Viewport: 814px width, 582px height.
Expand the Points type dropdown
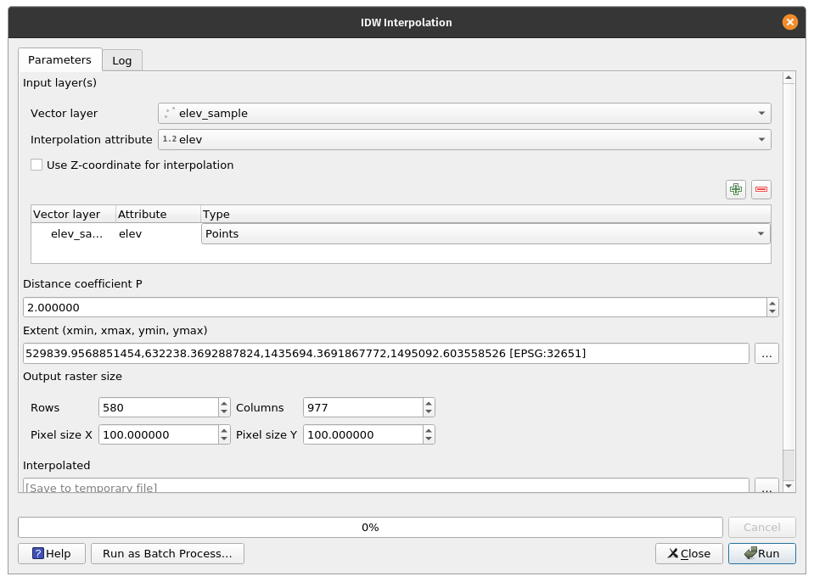click(486, 234)
